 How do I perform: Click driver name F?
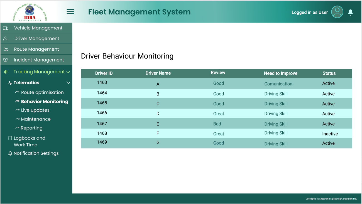click(x=158, y=133)
